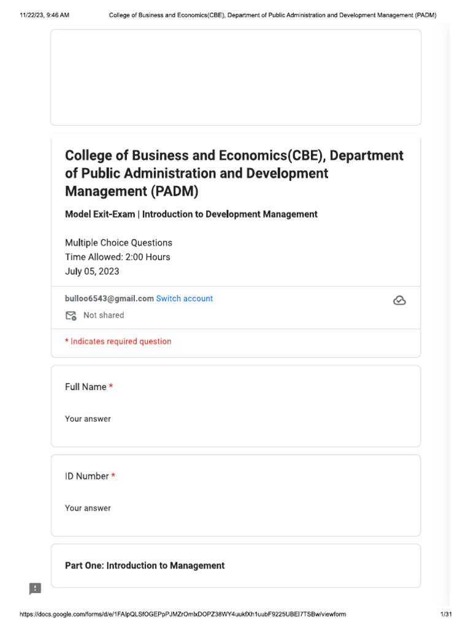Image resolution: width=471 pixels, height=628 pixels.
Task: Click the form title heading about PADM
Action: [234, 173]
